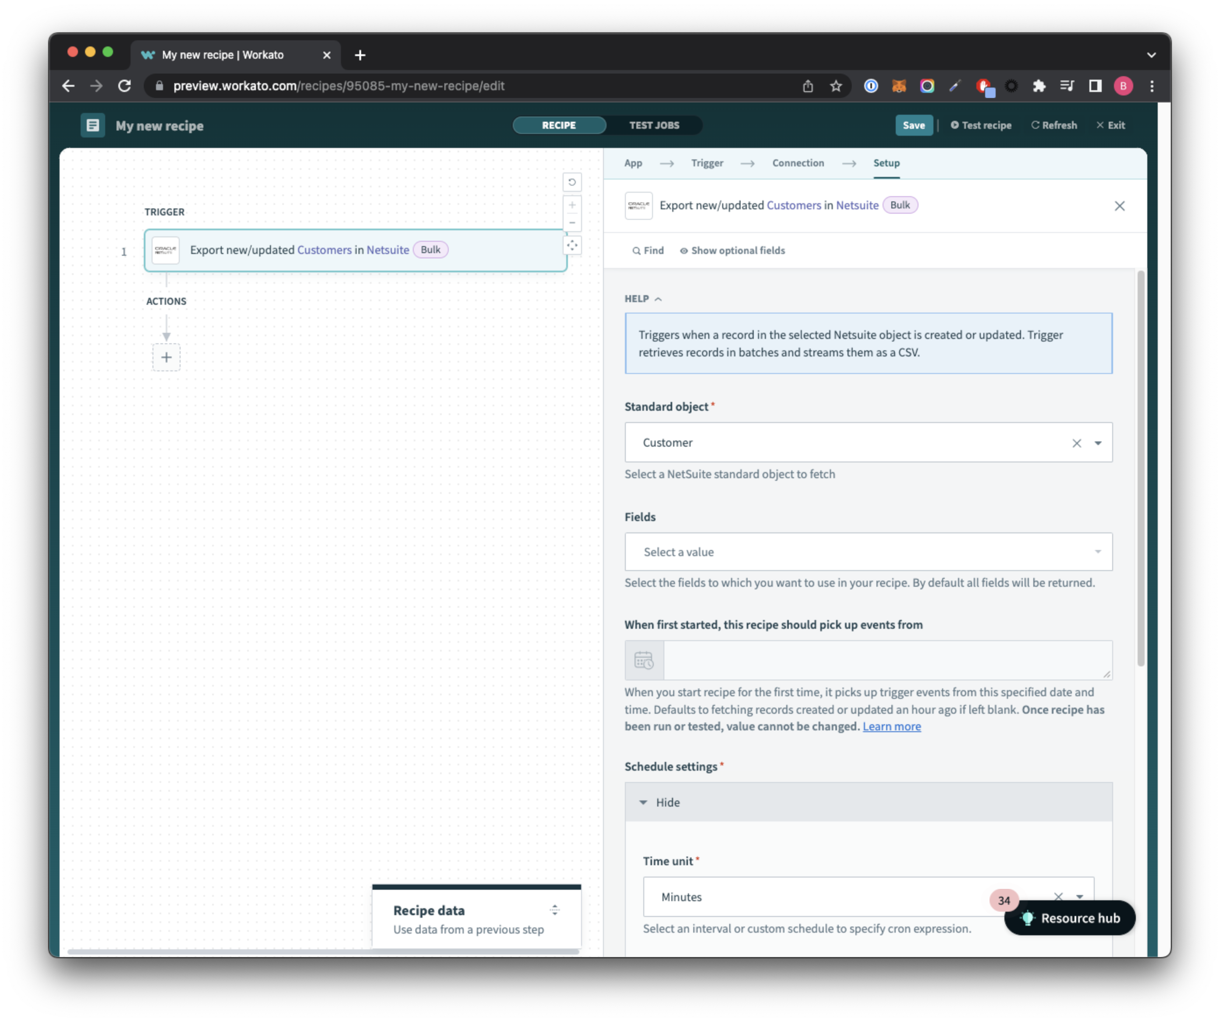Click the Workato recipe builder icon
The image size is (1220, 1022).
(x=90, y=125)
